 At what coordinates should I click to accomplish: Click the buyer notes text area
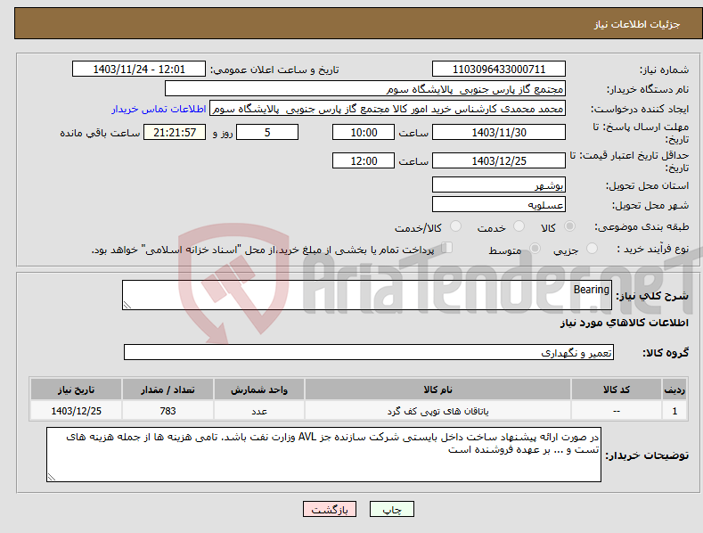[x=323, y=455]
